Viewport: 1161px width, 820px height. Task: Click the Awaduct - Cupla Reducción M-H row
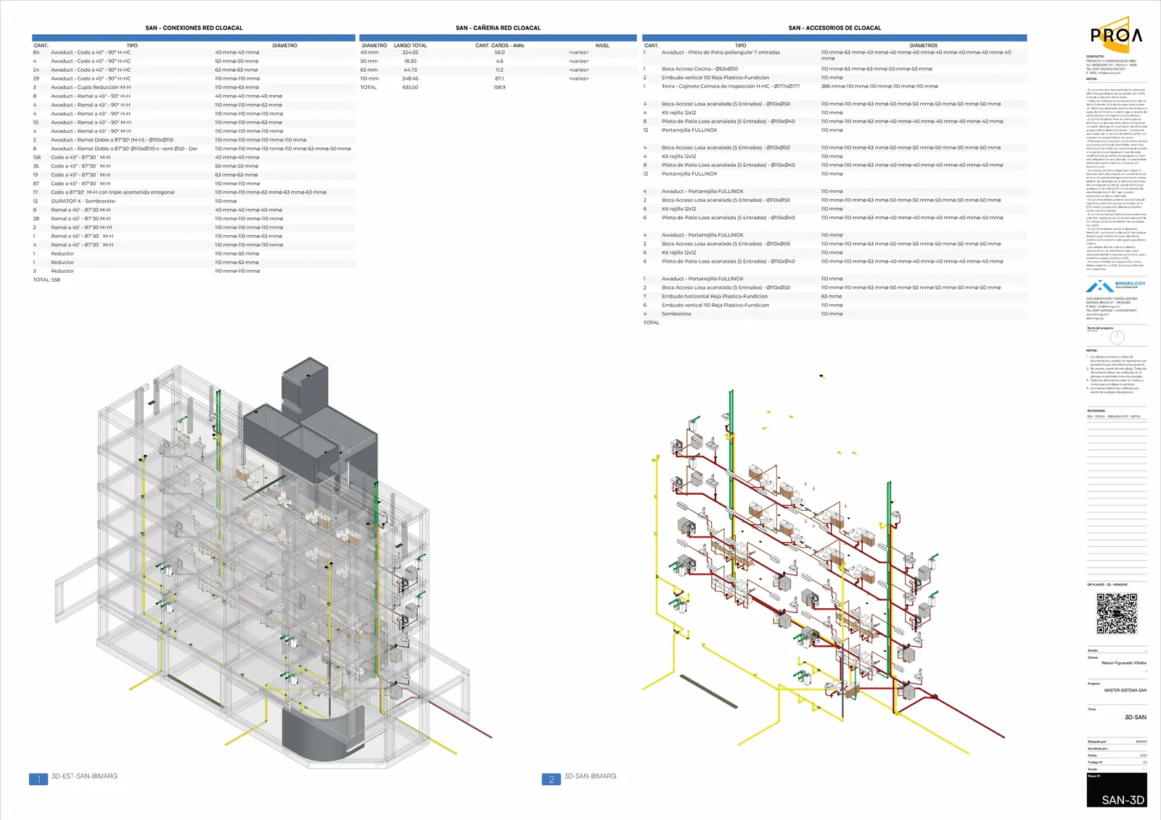(x=194, y=87)
